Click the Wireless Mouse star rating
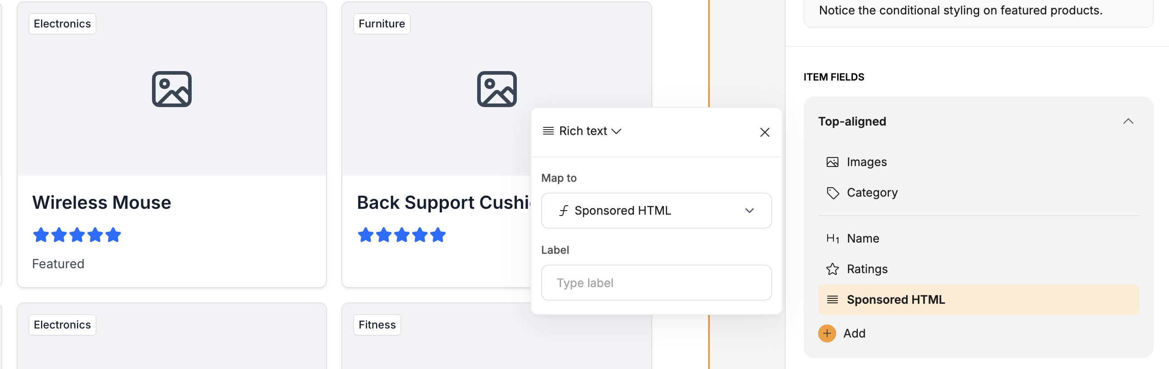Image resolution: width=1169 pixels, height=369 pixels. [77, 235]
